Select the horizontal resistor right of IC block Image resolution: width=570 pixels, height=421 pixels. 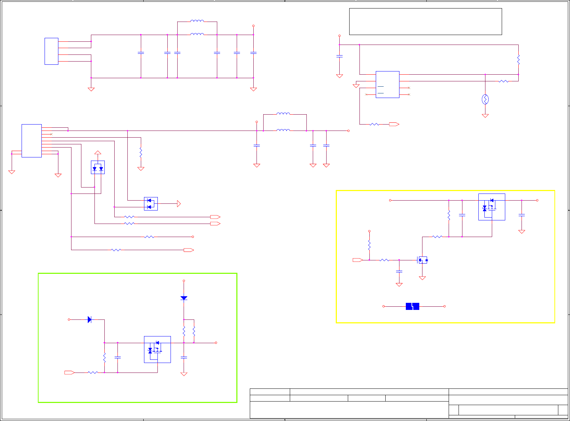pyautogui.click(x=503, y=81)
